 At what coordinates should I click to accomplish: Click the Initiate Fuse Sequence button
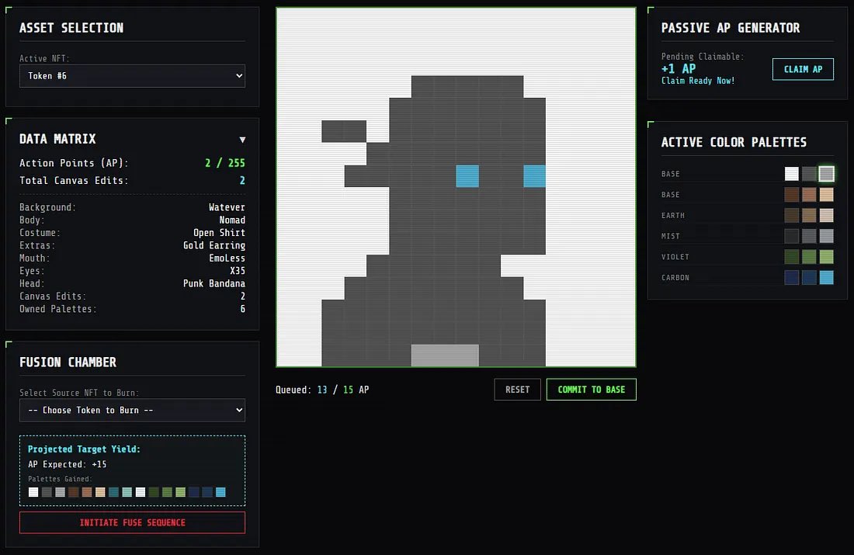pyautogui.click(x=132, y=522)
